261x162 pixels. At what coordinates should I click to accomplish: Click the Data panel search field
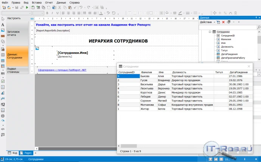point(228,27)
